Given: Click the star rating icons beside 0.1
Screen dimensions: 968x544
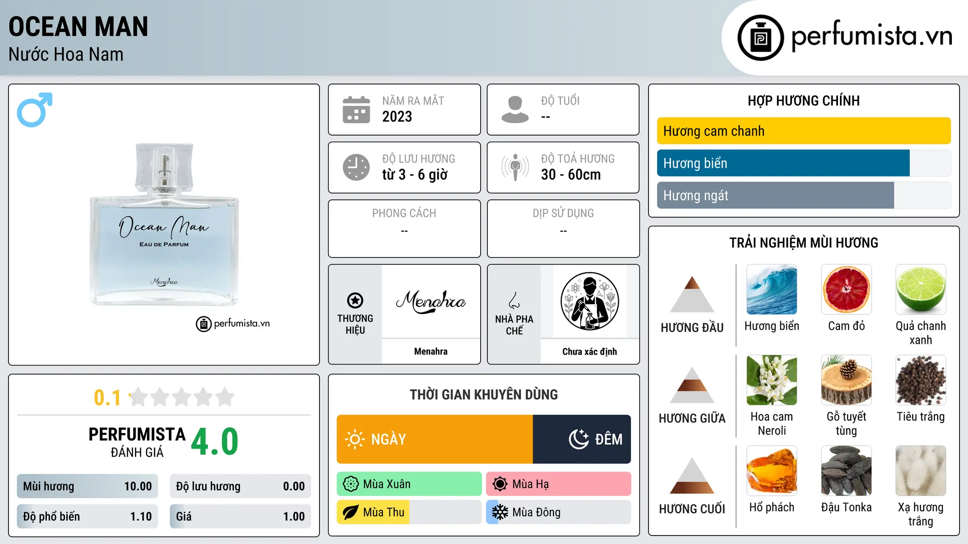Looking at the screenshot, I should 182,397.
